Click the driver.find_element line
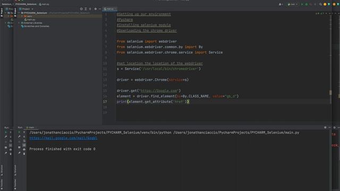The image size is (340, 191). click(x=177, y=96)
